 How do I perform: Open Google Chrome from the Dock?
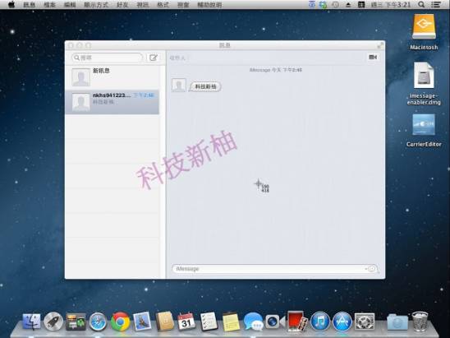click(120, 322)
